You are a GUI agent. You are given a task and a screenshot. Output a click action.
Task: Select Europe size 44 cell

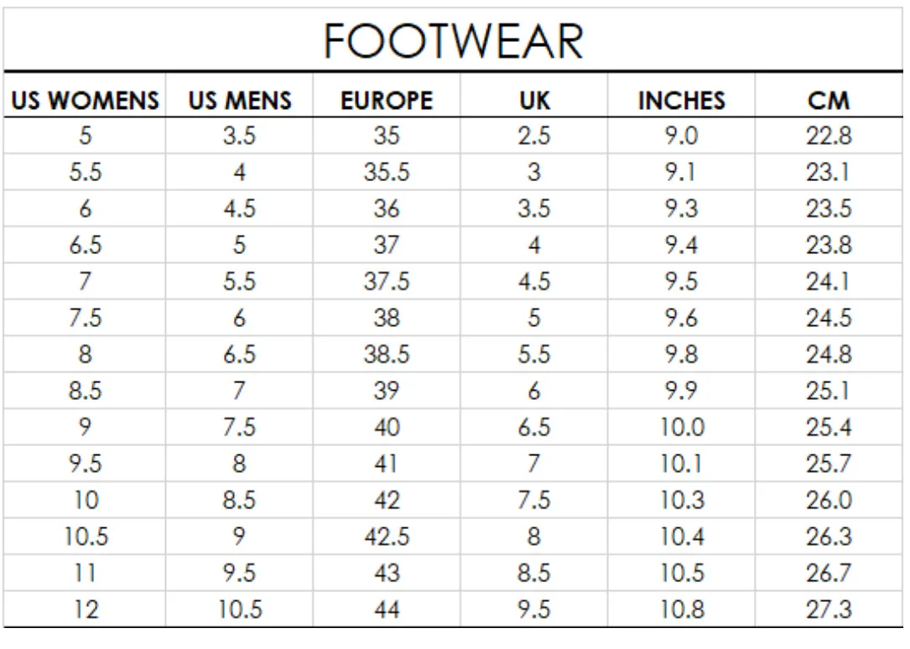pyautogui.click(x=387, y=610)
